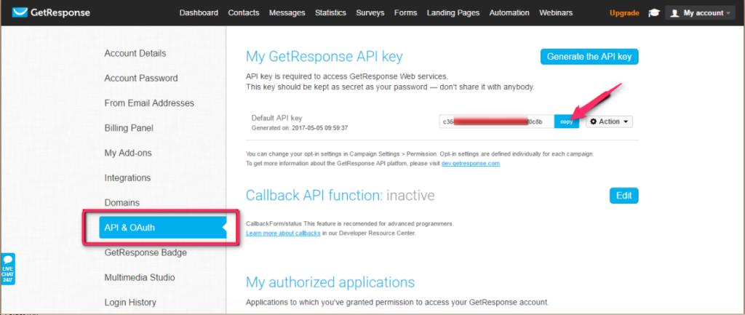Image resolution: width=745 pixels, height=315 pixels.
Task: Click Generate the API key button
Action: (x=589, y=57)
